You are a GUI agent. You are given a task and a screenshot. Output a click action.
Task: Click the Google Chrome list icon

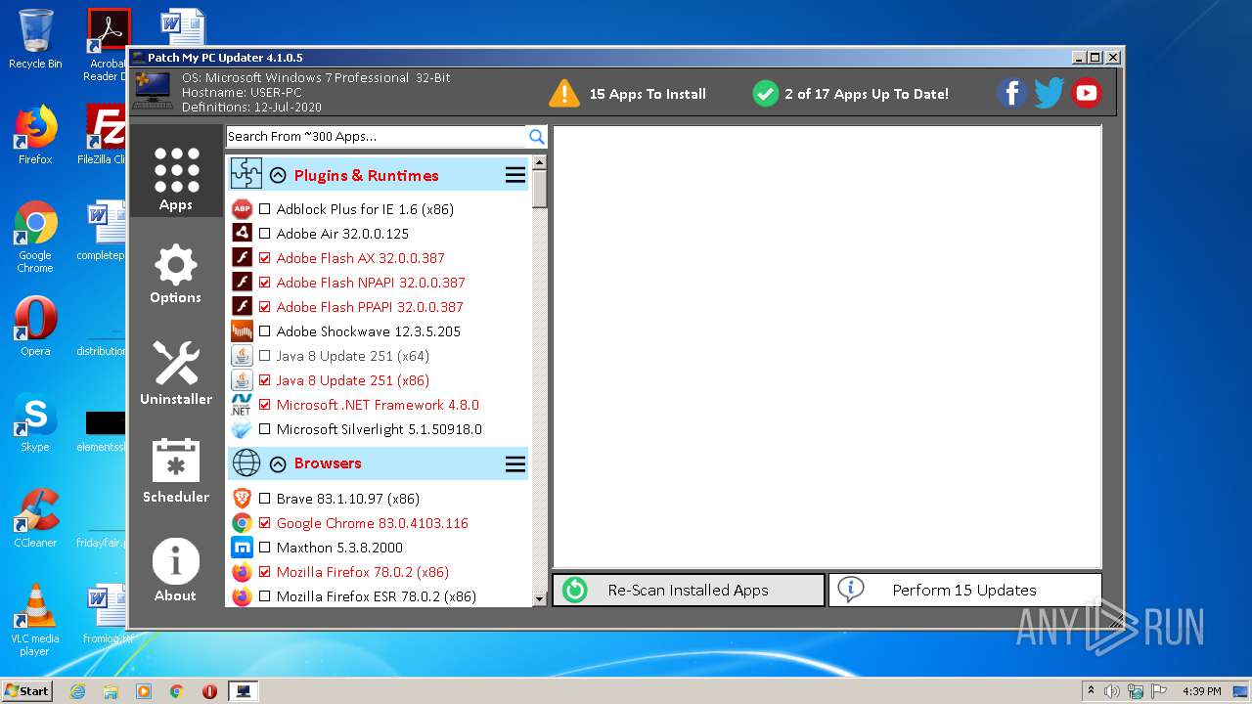pyautogui.click(x=242, y=523)
